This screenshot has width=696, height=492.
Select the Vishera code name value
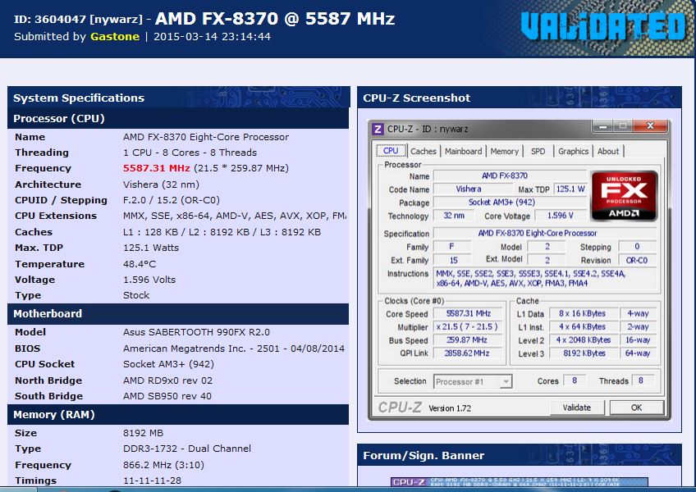[469, 189]
